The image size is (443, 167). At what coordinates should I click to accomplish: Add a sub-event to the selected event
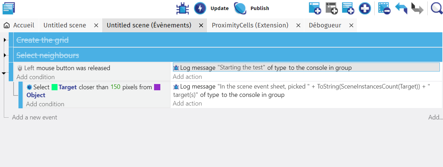coord(331,8)
